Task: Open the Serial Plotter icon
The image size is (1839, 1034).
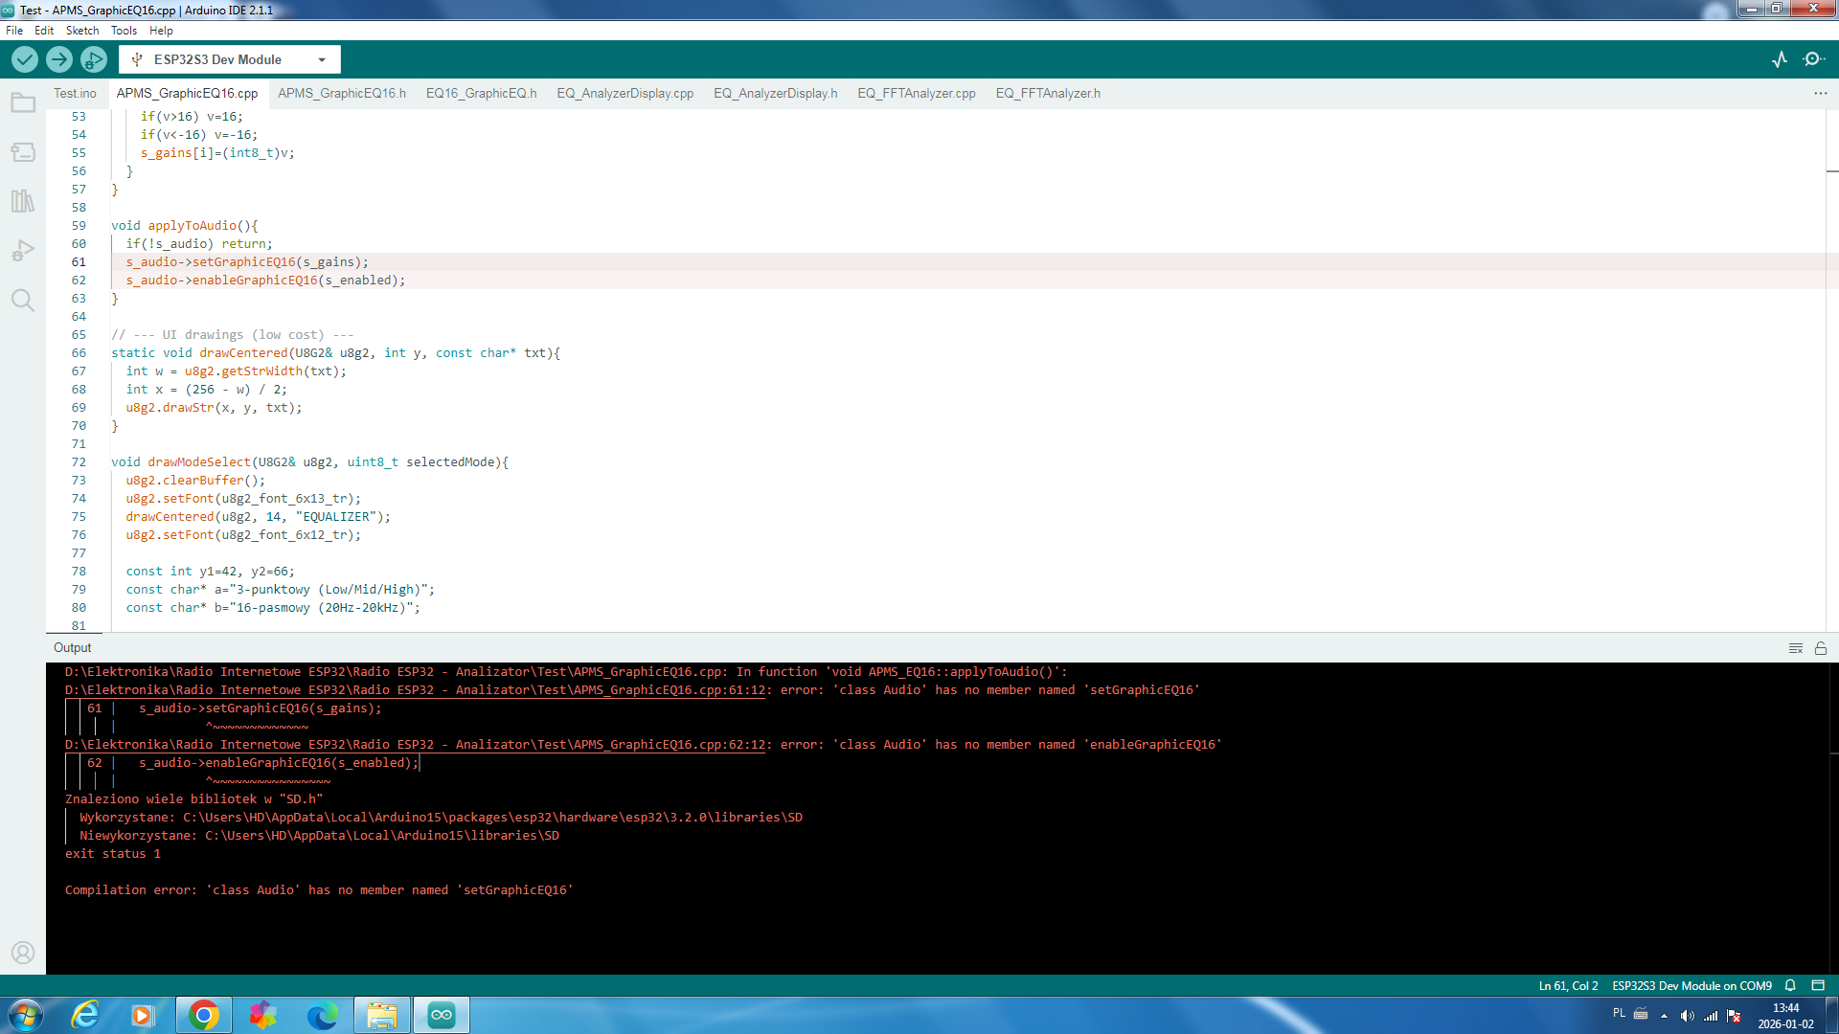Action: (1780, 59)
